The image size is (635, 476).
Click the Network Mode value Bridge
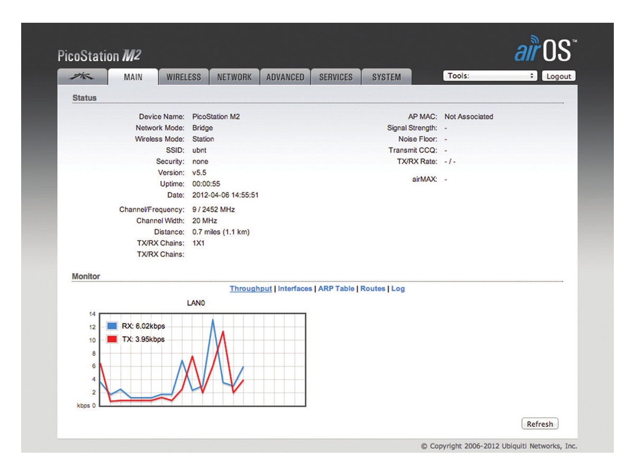coord(203,128)
